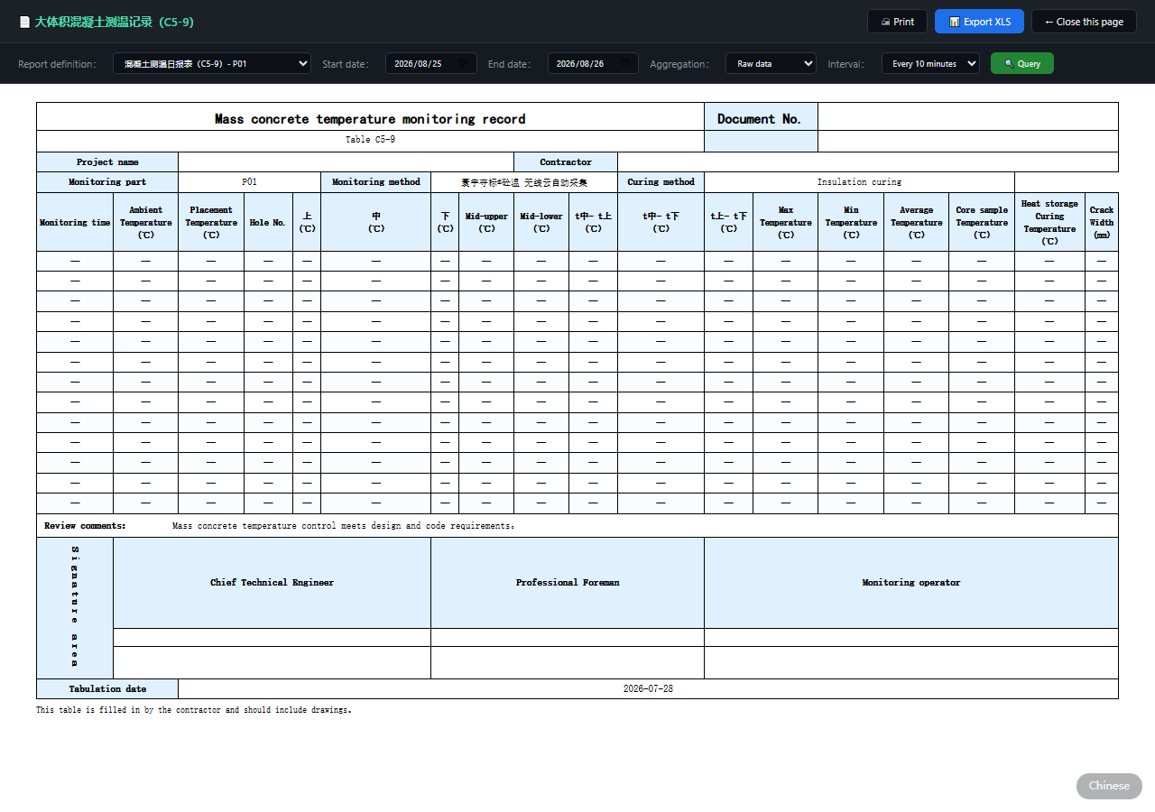Open the Interval Every 10 minutes dropdown
1155x812 pixels.
[x=930, y=63]
